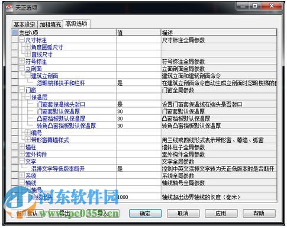Click value 30 for 凸窗挡板默认保温厚
Image resolution: width=287 pixels, height=228 pixels.
click(x=120, y=118)
